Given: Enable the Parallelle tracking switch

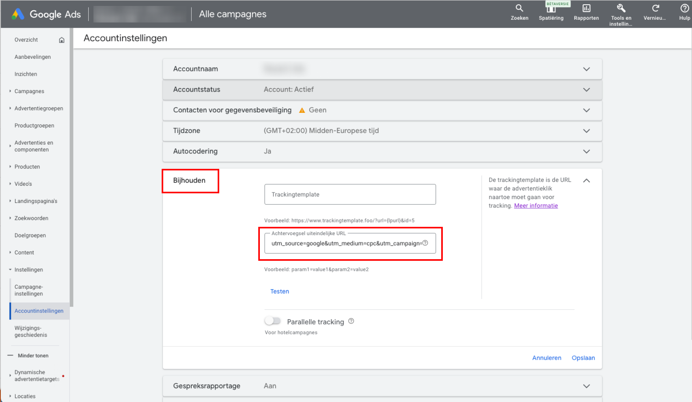Looking at the screenshot, I should click(x=272, y=321).
